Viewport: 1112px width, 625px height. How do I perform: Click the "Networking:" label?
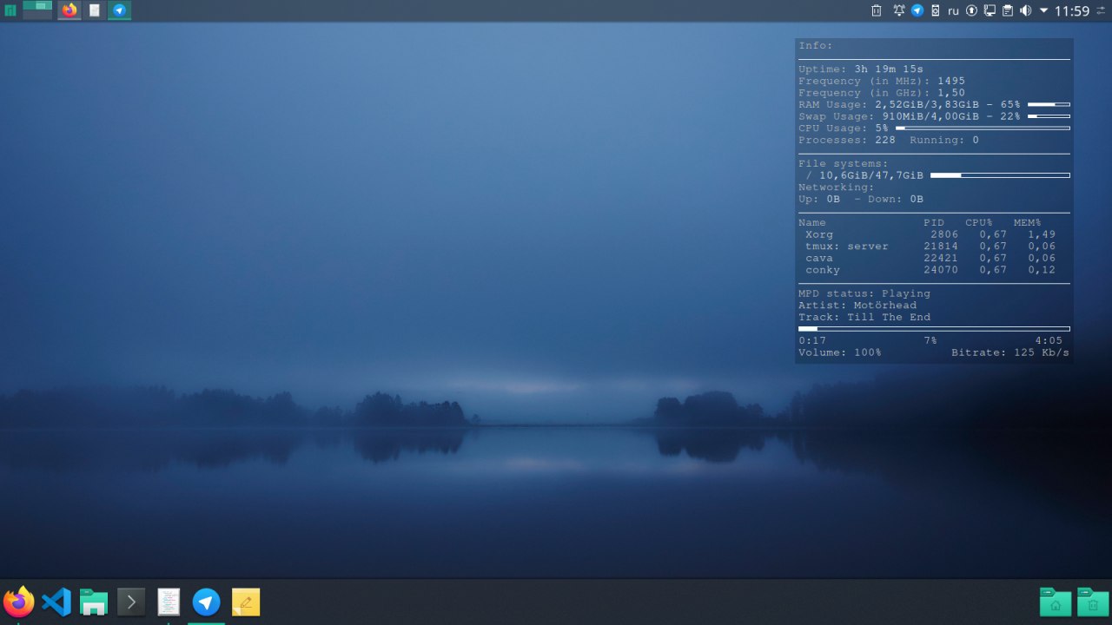click(837, 187)
